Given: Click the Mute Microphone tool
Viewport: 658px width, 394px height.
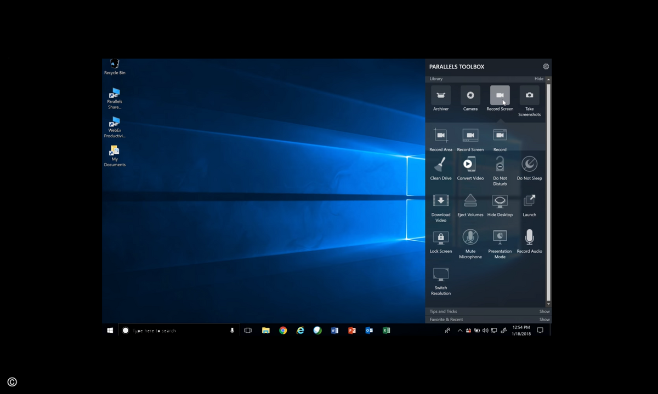Looking at the screenshot, I should pyautogui.click(x=470, y=244).
